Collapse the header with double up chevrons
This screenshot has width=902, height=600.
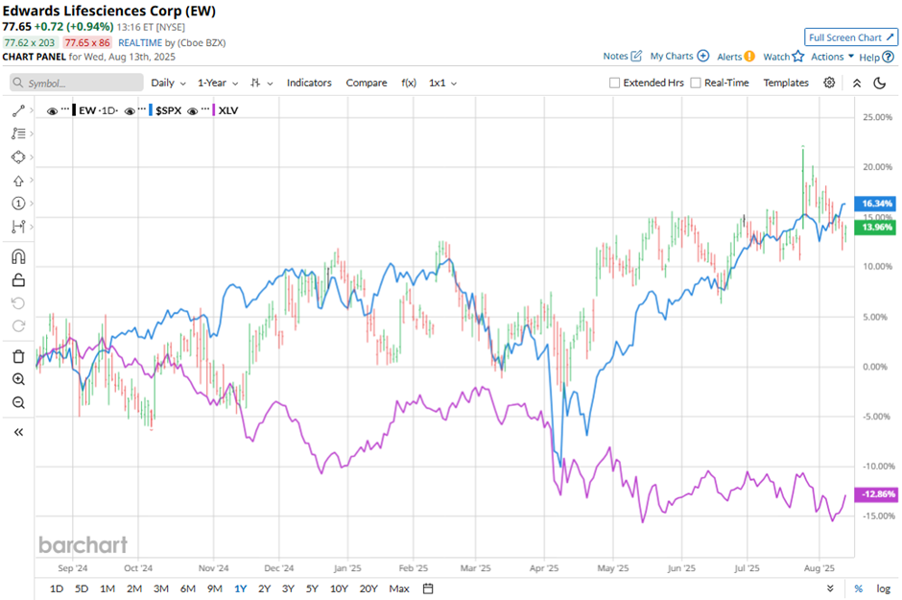click(x=857, y=84)
